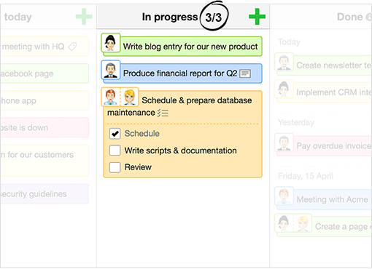Viewport: 372px width, 269px height.
Task: Click the 3/3 work-in-progress limit counter
Action: [214, 17]
